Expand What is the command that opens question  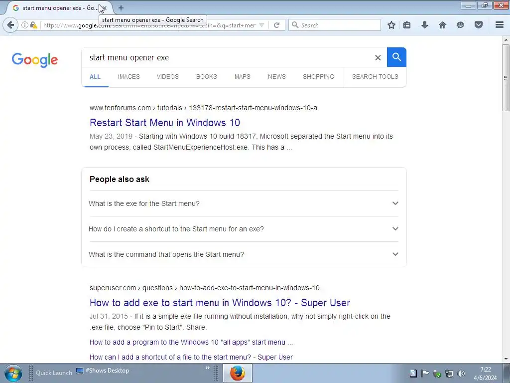[244, 254]
